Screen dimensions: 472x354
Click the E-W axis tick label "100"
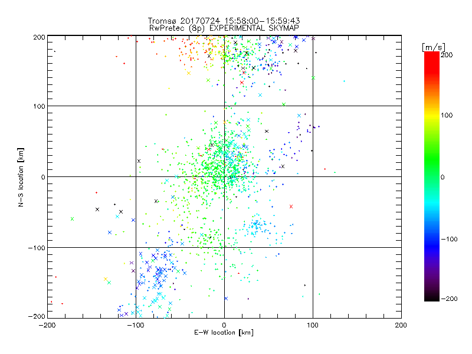pyautogui.click(x=313, y=325)
